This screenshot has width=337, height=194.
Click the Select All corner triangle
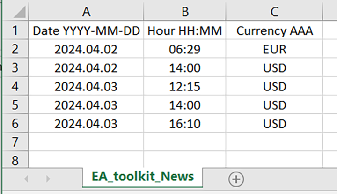[19, 12]
